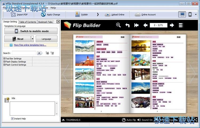This screenshot has width=200, height=128.
Task: Open the table of contents list icon
Action: point(181,25)
